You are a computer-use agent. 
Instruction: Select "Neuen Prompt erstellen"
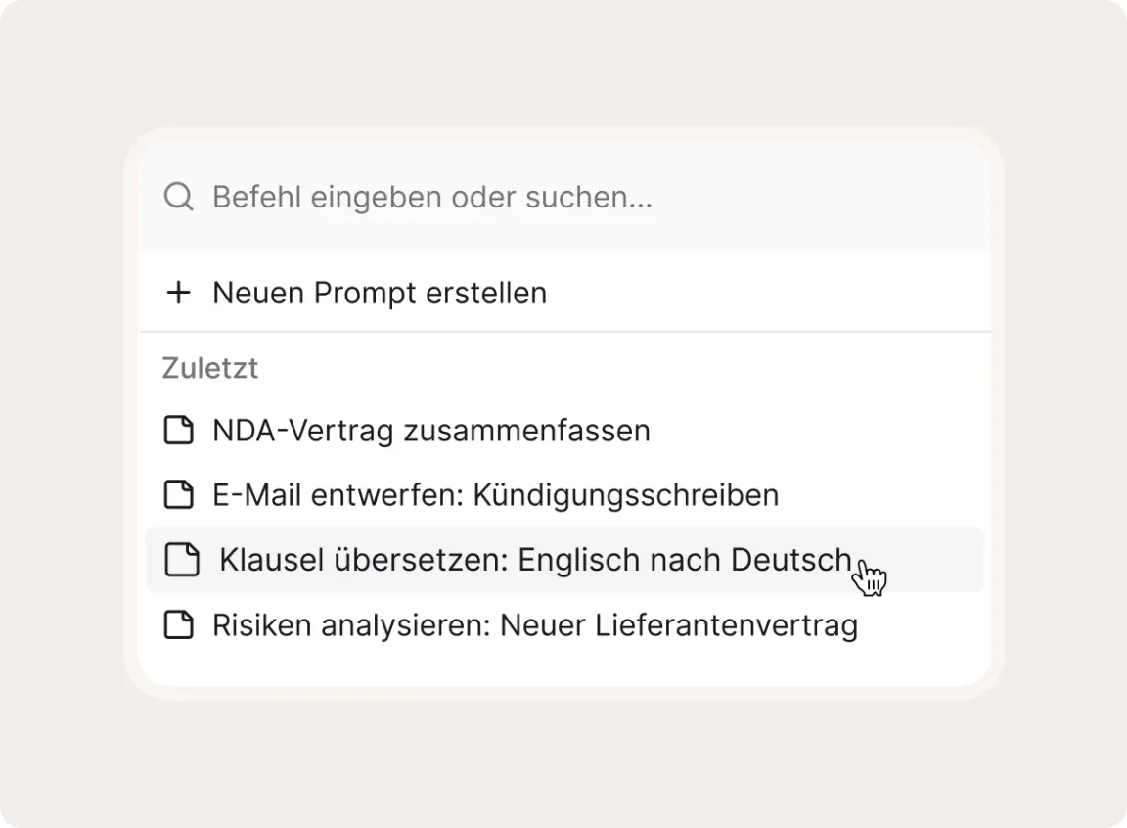380,293
